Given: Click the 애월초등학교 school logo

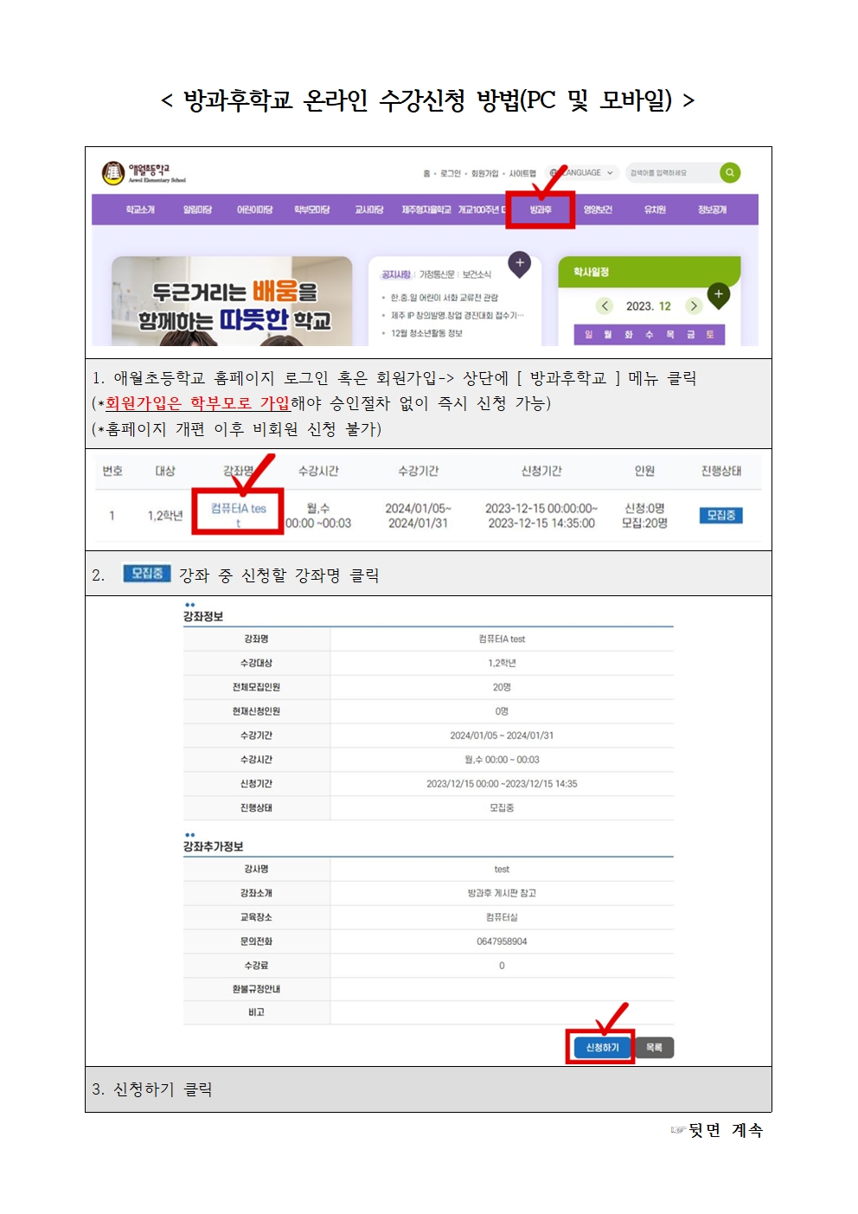Looking at the screenshot, I should tap(144, 173).
